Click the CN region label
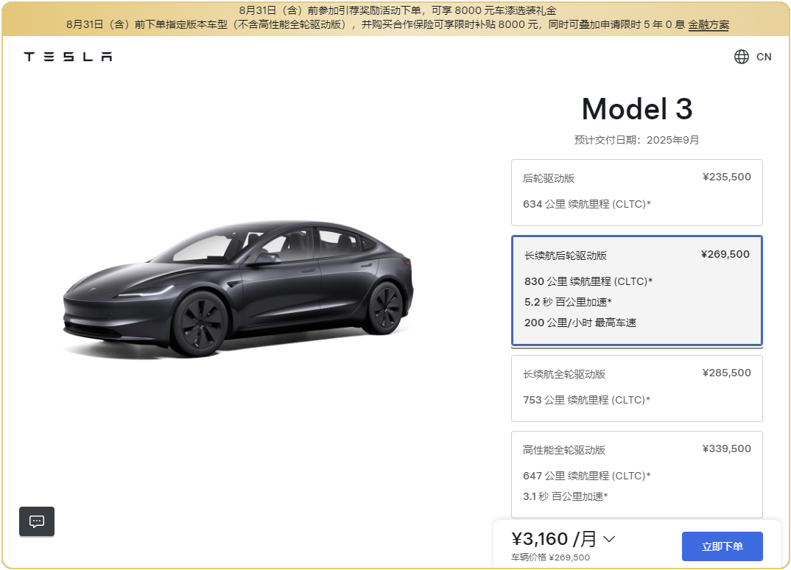 click(x=764, y=57)
